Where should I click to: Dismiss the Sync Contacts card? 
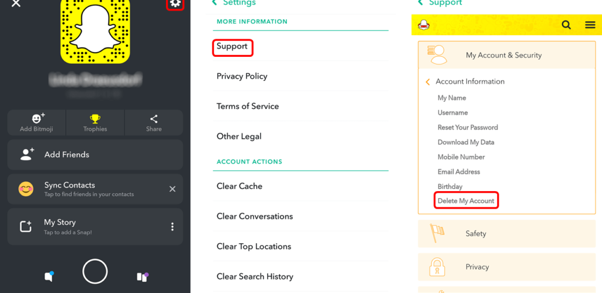coord(173,189)
